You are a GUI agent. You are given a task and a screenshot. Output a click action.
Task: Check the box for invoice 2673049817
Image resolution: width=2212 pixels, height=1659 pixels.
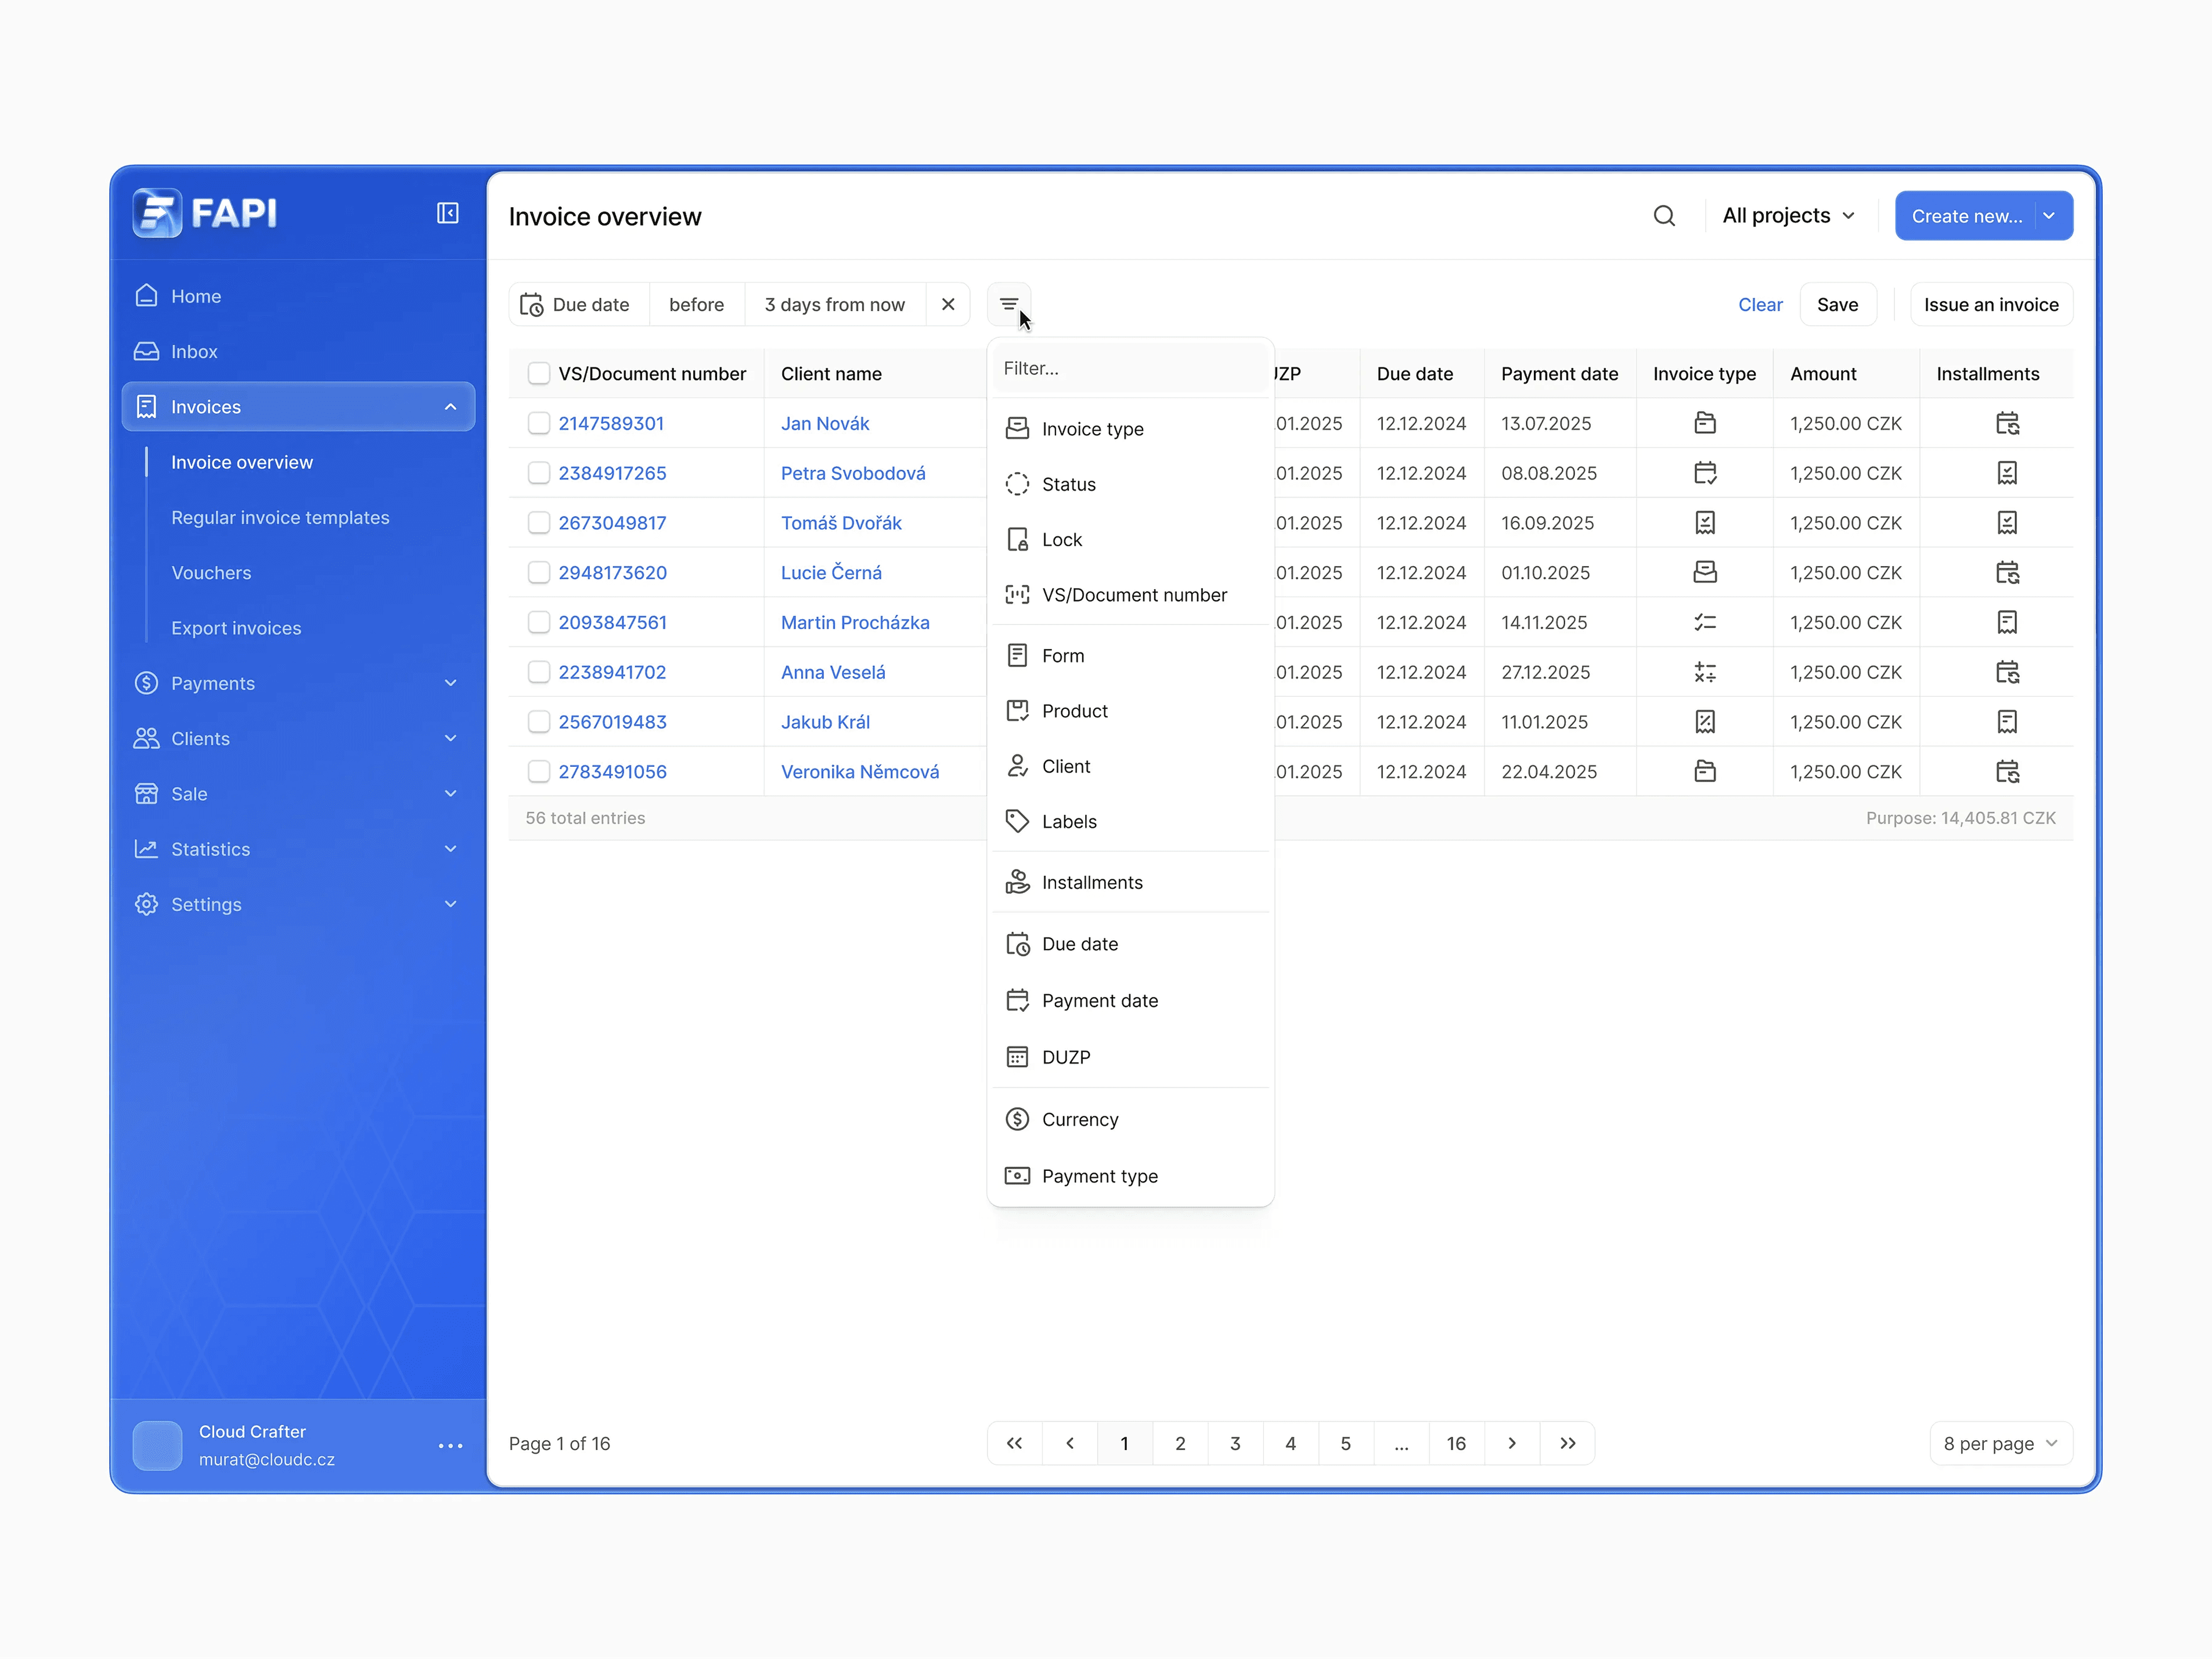(538, 522)
